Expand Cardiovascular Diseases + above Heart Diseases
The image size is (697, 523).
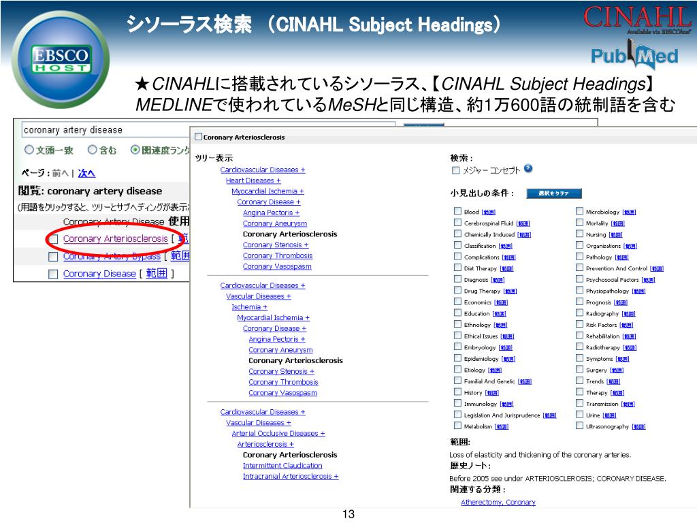(263, 170)
